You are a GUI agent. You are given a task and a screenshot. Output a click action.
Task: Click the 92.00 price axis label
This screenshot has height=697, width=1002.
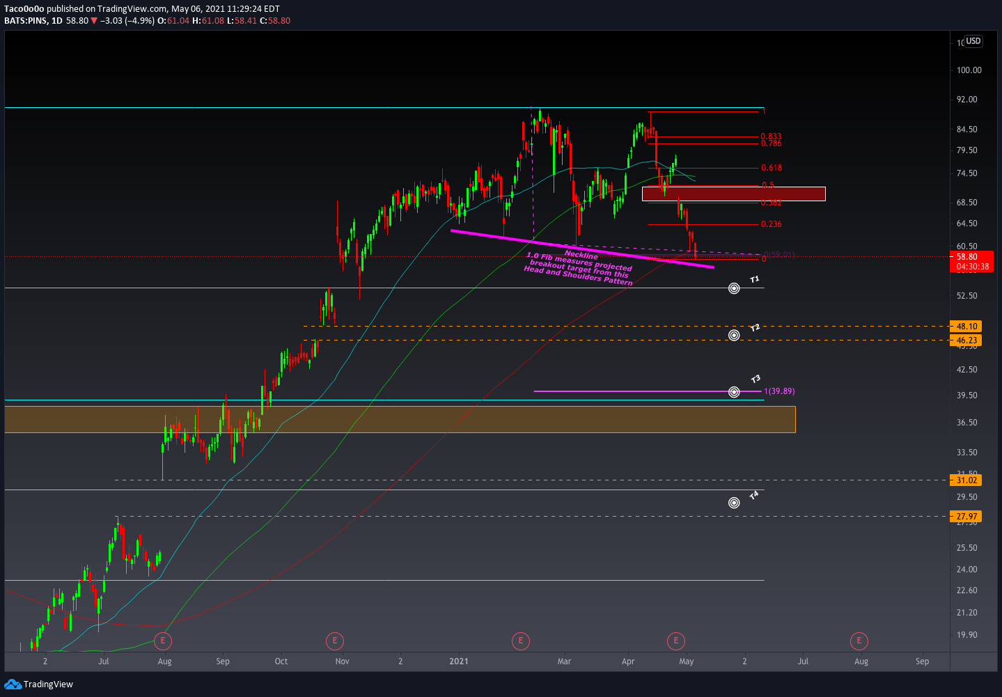(967, 100)
